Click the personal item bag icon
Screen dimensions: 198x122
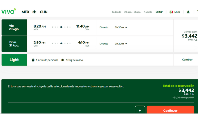[33, 60]
